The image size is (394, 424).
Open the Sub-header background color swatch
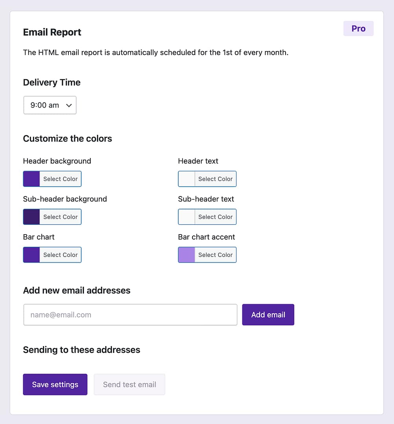pyautogui.click(x=31, y=217)
